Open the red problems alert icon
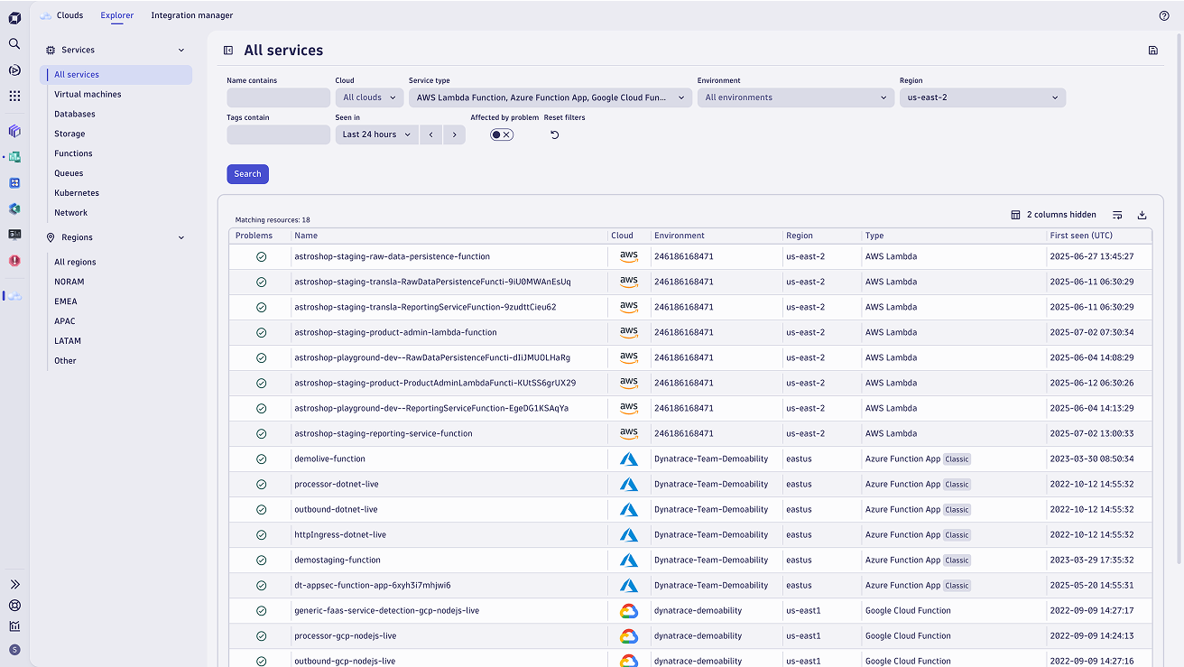 coord(14,261)
